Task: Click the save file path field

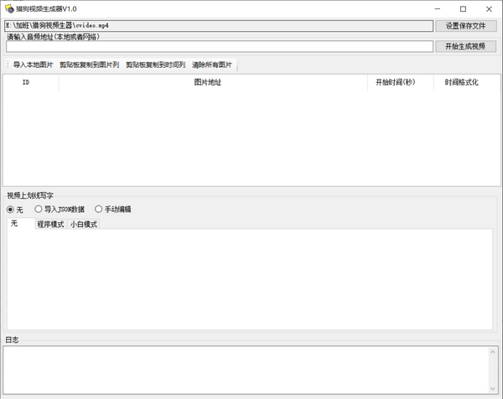Action: 219,26
